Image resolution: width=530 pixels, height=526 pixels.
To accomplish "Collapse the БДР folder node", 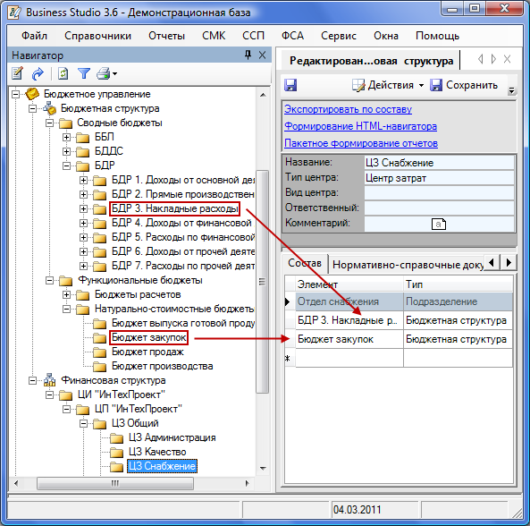I will [x=67, y=165].
